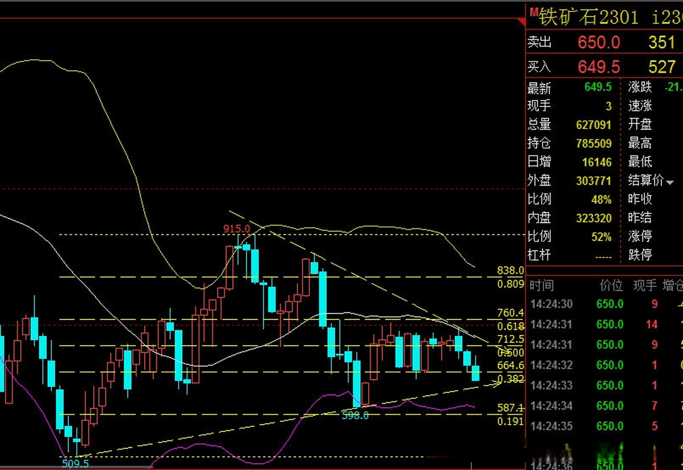
Task: Click the 0.382 Fibonacci ratio label
Action: (510, 379)
